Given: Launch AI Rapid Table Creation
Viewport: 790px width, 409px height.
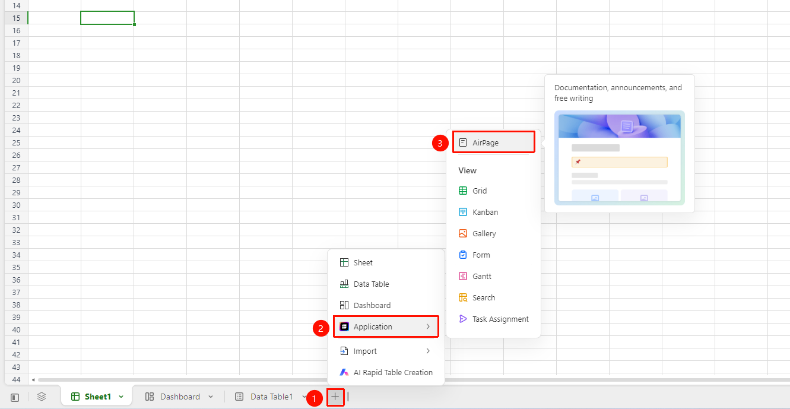Looking at the screenshot, I should [386, 372].
